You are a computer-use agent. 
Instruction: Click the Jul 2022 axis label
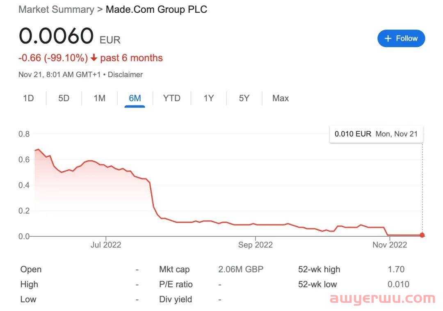click(x=106, y=245)
